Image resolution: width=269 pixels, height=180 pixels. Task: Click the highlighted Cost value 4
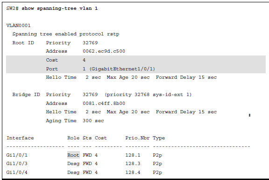[x=84, y=60]
